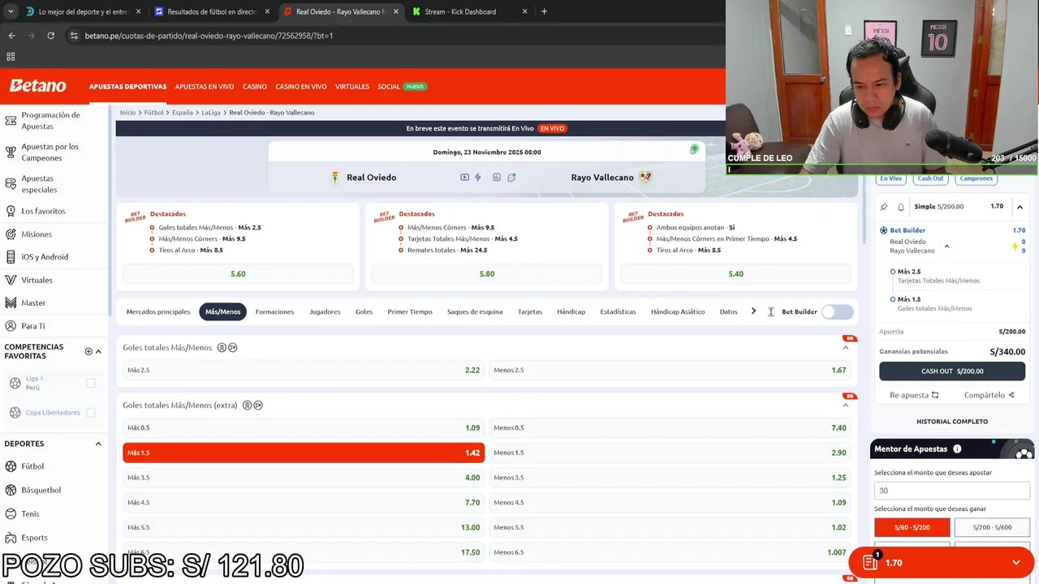Tick the Copa Libertadores checkbox
The image size is (1039, 584).
[91, 412]
